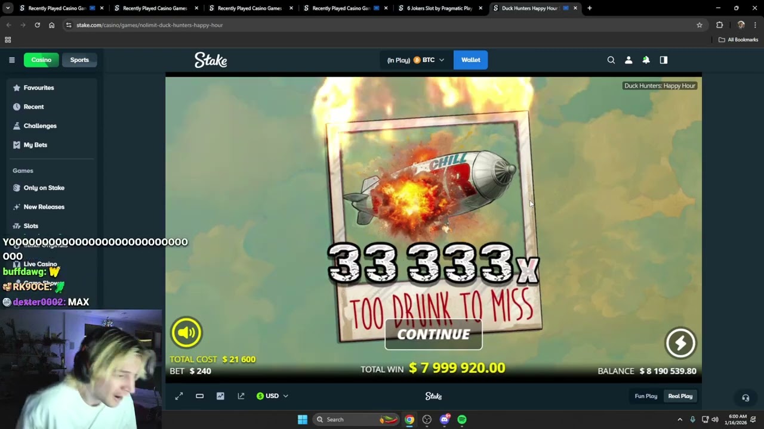Screen dimensions: 764x429
Task: Open the tab search dropdown arrow
Action: (8, 8)
